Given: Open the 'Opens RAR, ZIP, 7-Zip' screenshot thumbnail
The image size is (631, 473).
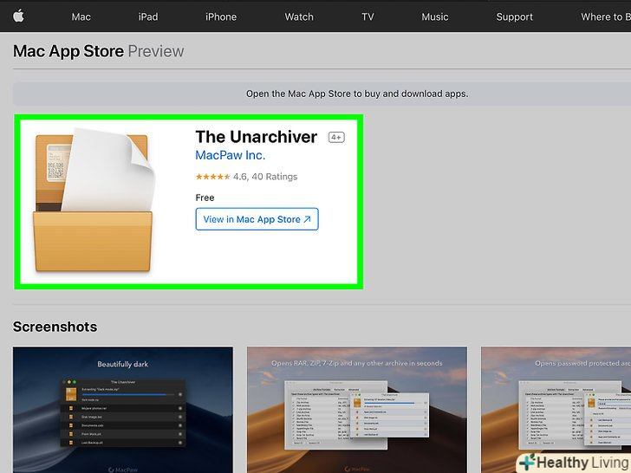Looking at the screenshot, I should point(357,410).
